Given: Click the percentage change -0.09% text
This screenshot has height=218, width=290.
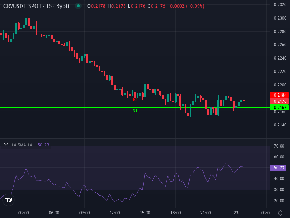Looking at the screenshot, I should pos(196,6).
